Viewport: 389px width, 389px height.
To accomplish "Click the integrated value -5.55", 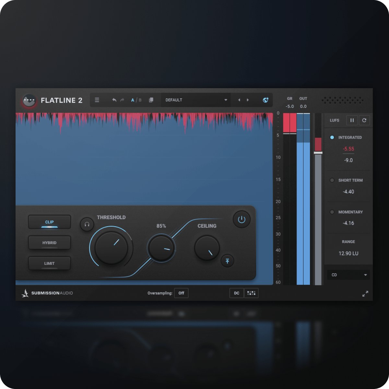I will [348, 149].
